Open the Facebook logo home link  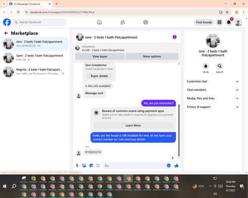7,22
